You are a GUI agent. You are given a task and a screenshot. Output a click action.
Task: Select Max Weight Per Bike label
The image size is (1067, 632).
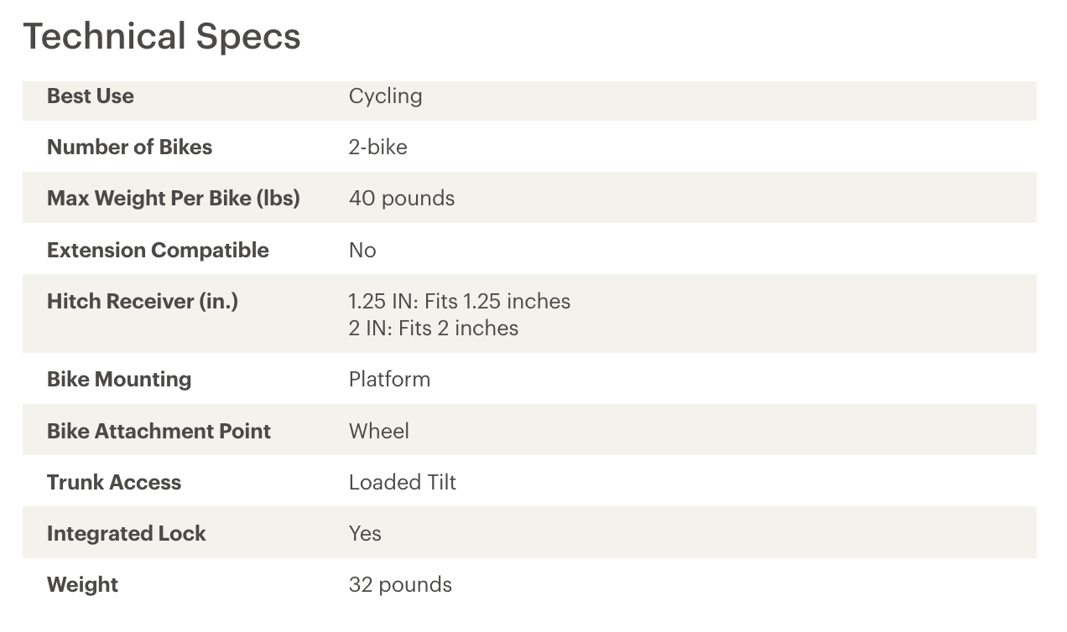173,199
